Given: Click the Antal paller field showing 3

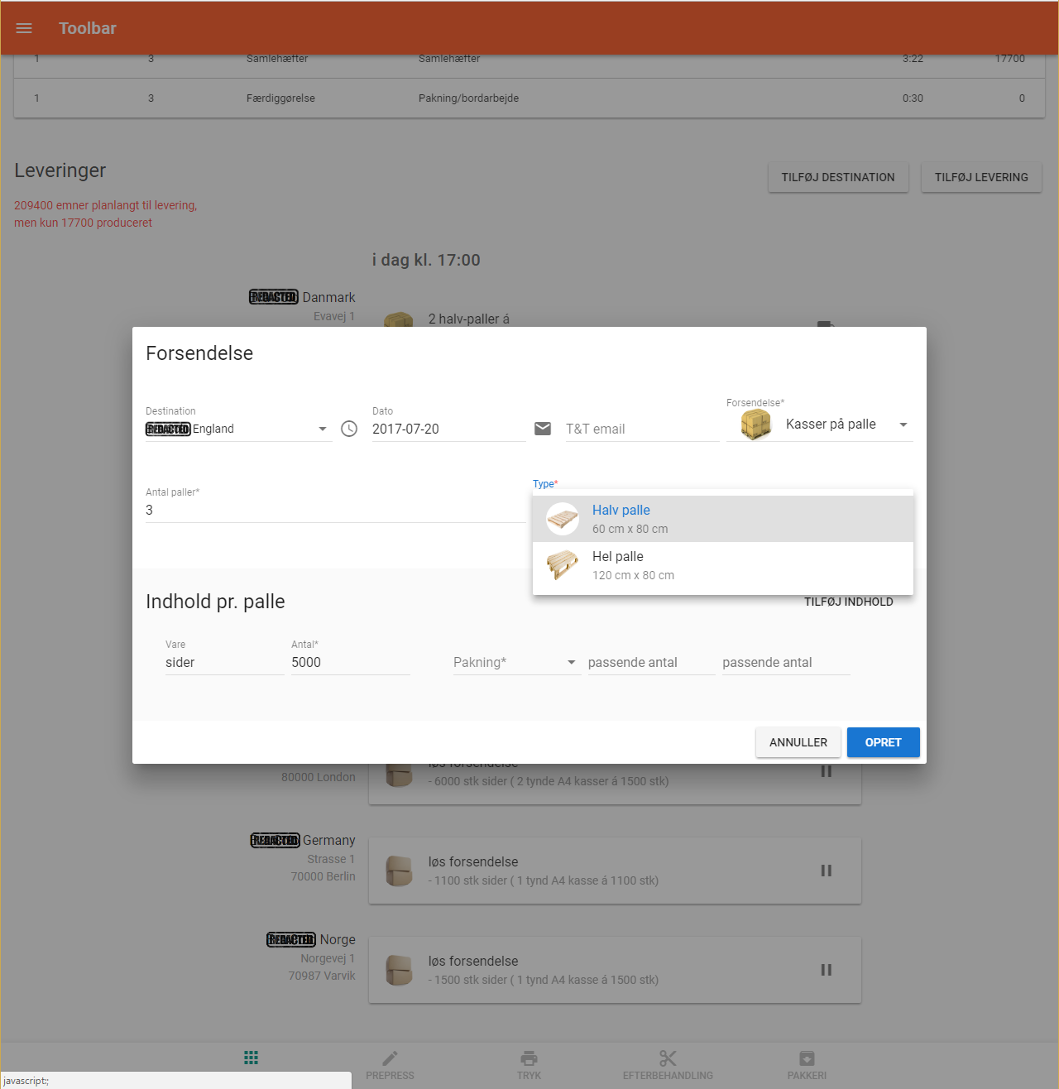Looking at the screenshot, I should [x=336, y=510].
